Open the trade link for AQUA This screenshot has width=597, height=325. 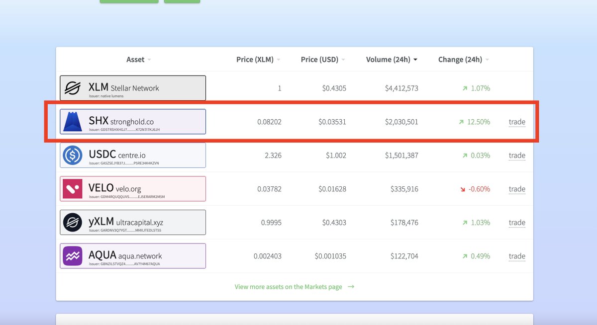[517, 256]
